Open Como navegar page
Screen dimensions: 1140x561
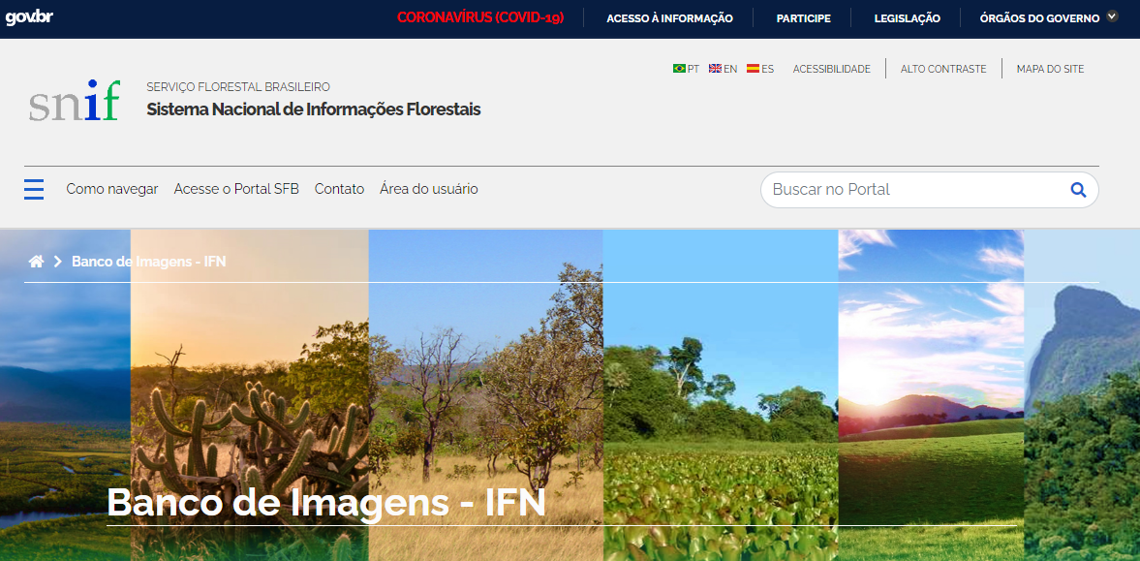(112, 189)
